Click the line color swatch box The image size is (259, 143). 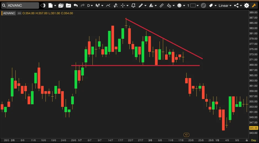(x=193, y=5)
